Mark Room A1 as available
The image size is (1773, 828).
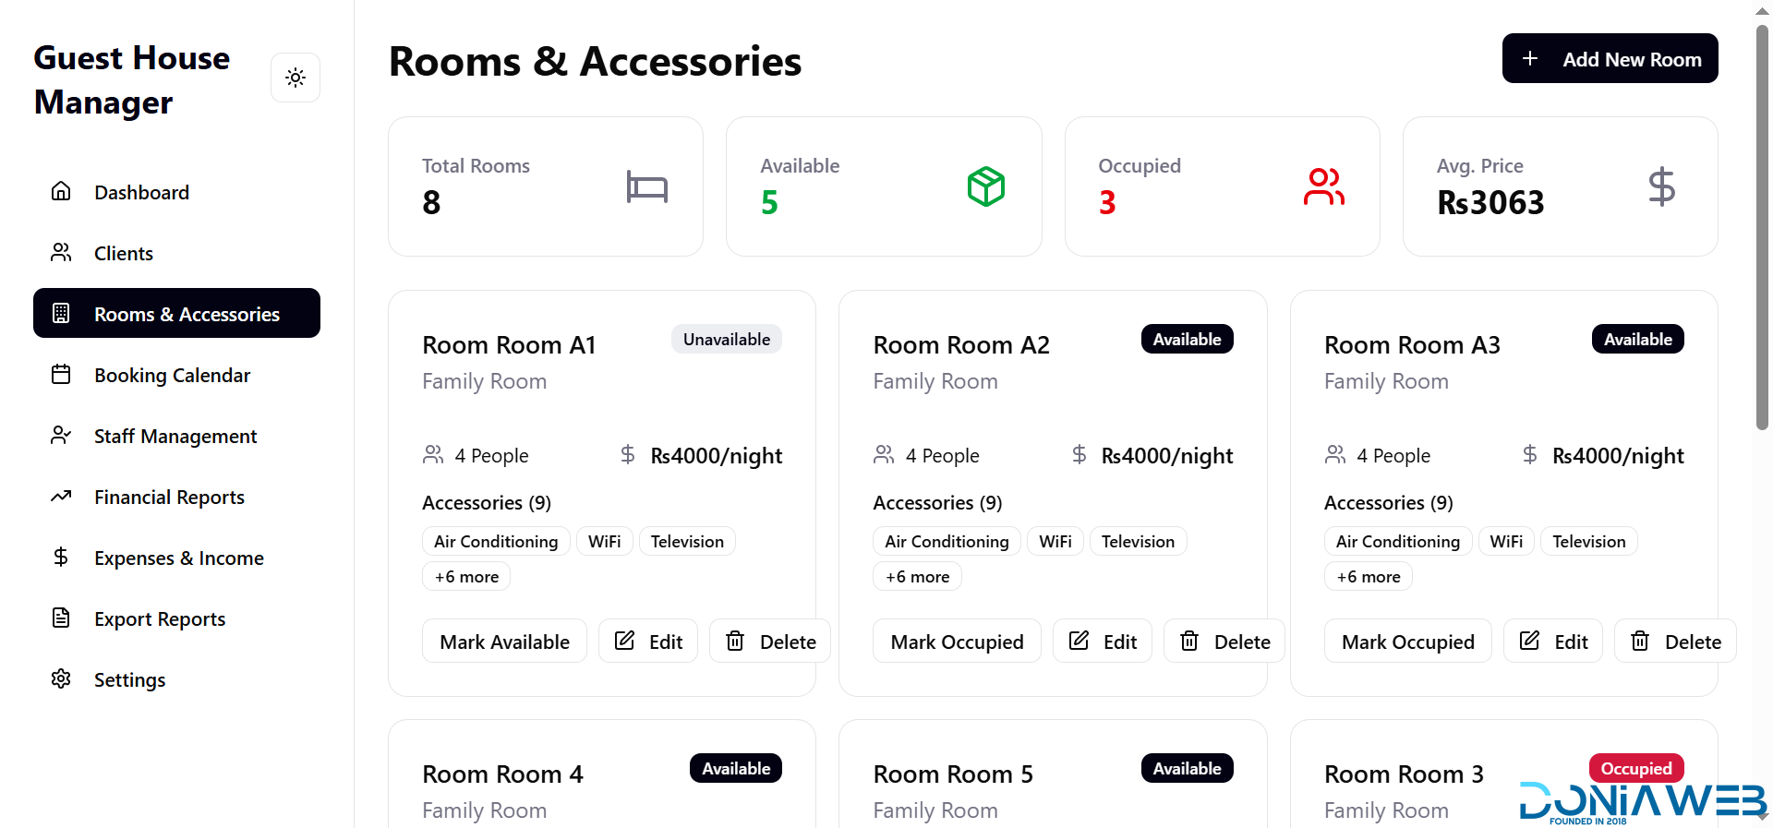coord(504,642)
